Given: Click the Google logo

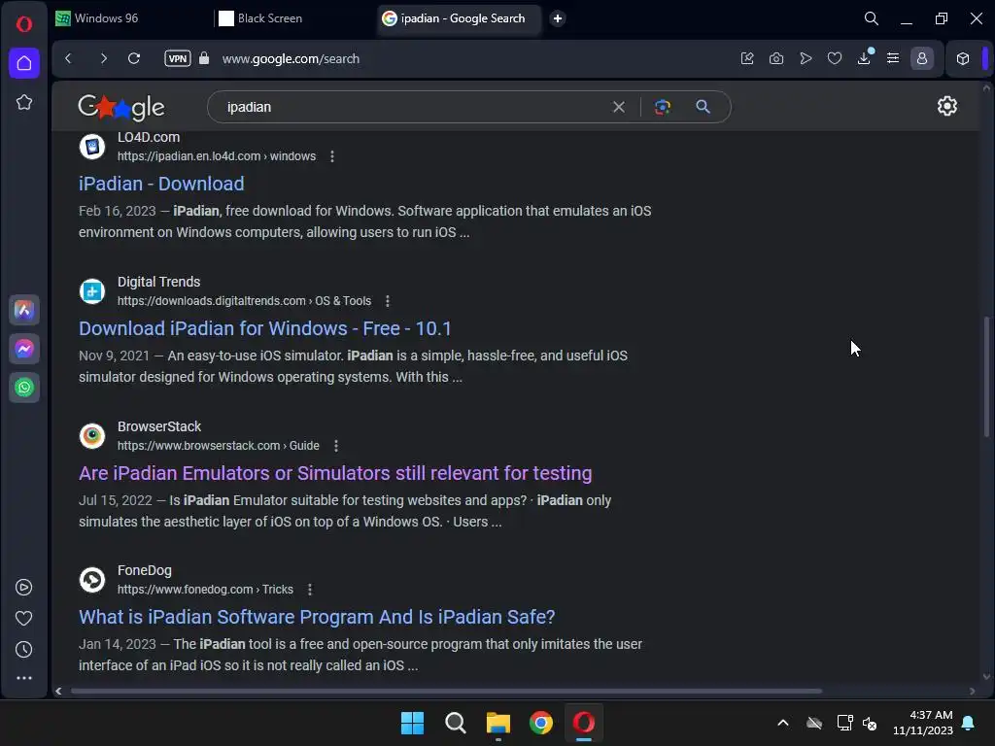Looking at the screenshot, I should tap(121, 107).
